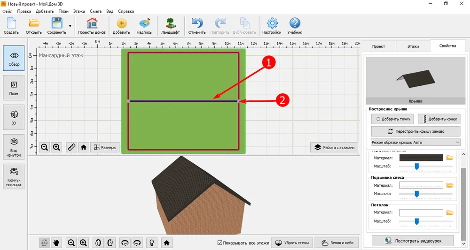Expand the Сохранить dropdown arrow
The image size is (470, 250).
[x=70, y=26]
